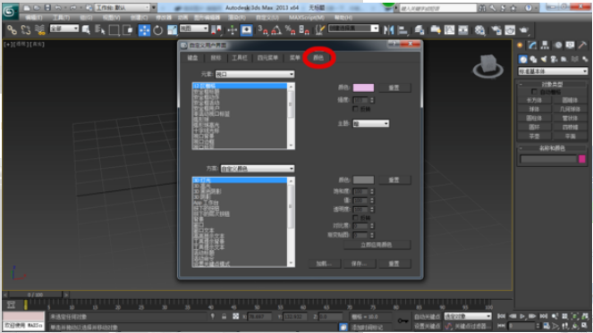Click the Mirror tool icon

click(x=388, y=30)
